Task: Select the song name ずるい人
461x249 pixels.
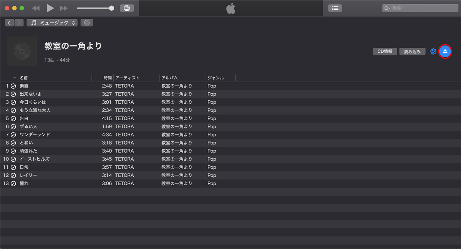Action: [28, 126]
